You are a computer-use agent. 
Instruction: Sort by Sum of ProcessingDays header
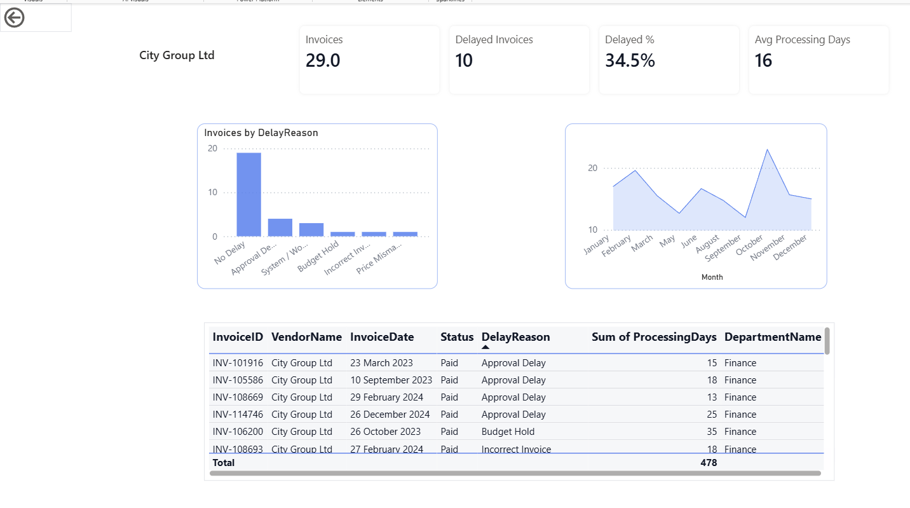click(654, 337)
